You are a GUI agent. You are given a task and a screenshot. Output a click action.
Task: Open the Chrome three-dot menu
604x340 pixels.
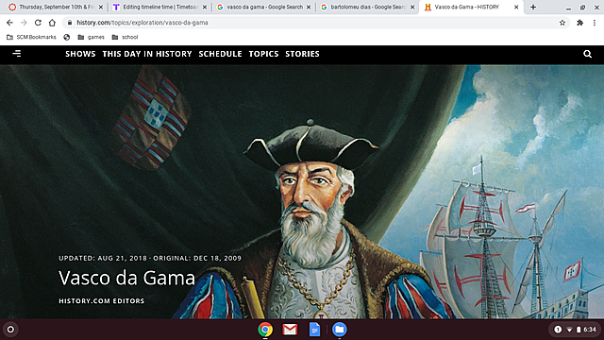[x=595, y=23]
